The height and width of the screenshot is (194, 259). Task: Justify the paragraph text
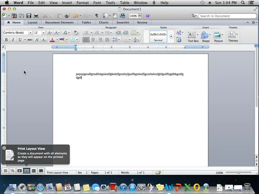pyautogui.click(x=107, y=40)
